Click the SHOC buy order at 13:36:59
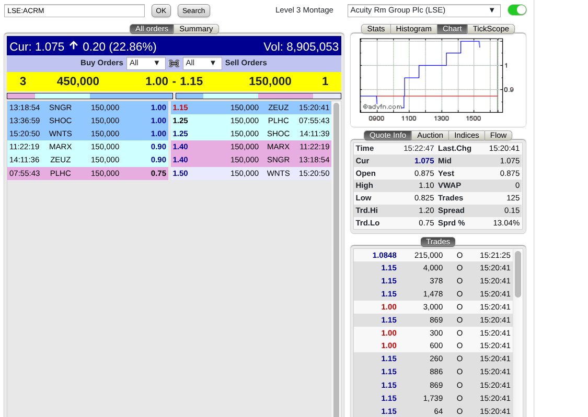588x417 pixels. [x=87, y=121]
